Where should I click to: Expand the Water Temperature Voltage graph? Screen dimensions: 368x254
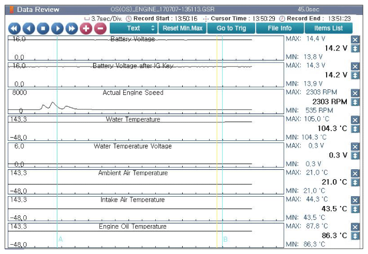[x=355, y=156]
